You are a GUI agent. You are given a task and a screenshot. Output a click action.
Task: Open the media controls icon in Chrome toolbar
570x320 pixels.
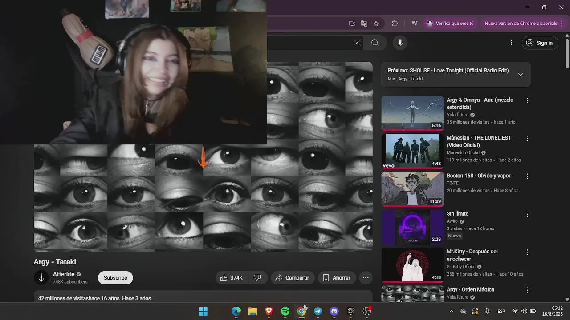click(415, 24)
